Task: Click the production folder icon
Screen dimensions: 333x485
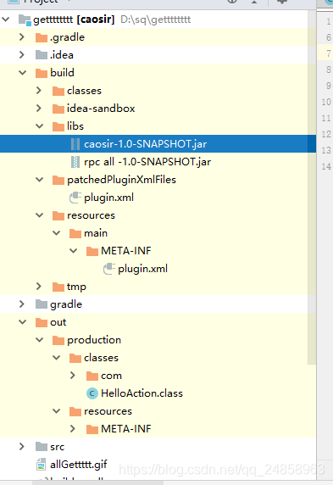Action: tap(58, 340)
